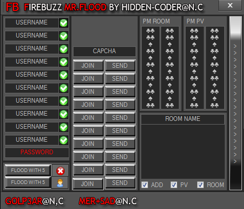Click the last SEND button
The width and height of the screenshot is (244, 209).
click(120, 183)
